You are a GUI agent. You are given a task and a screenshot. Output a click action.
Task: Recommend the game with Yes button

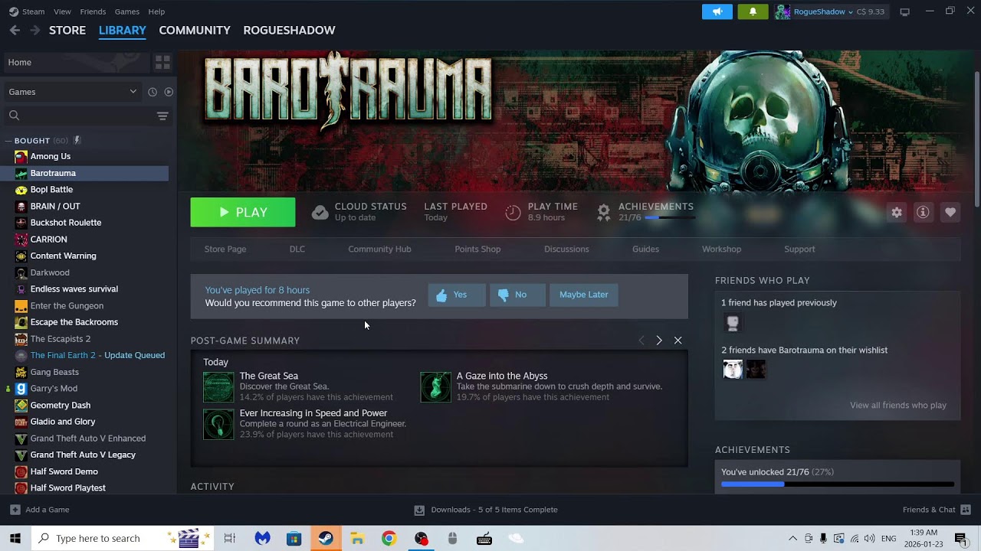click(x=457, y=295)
